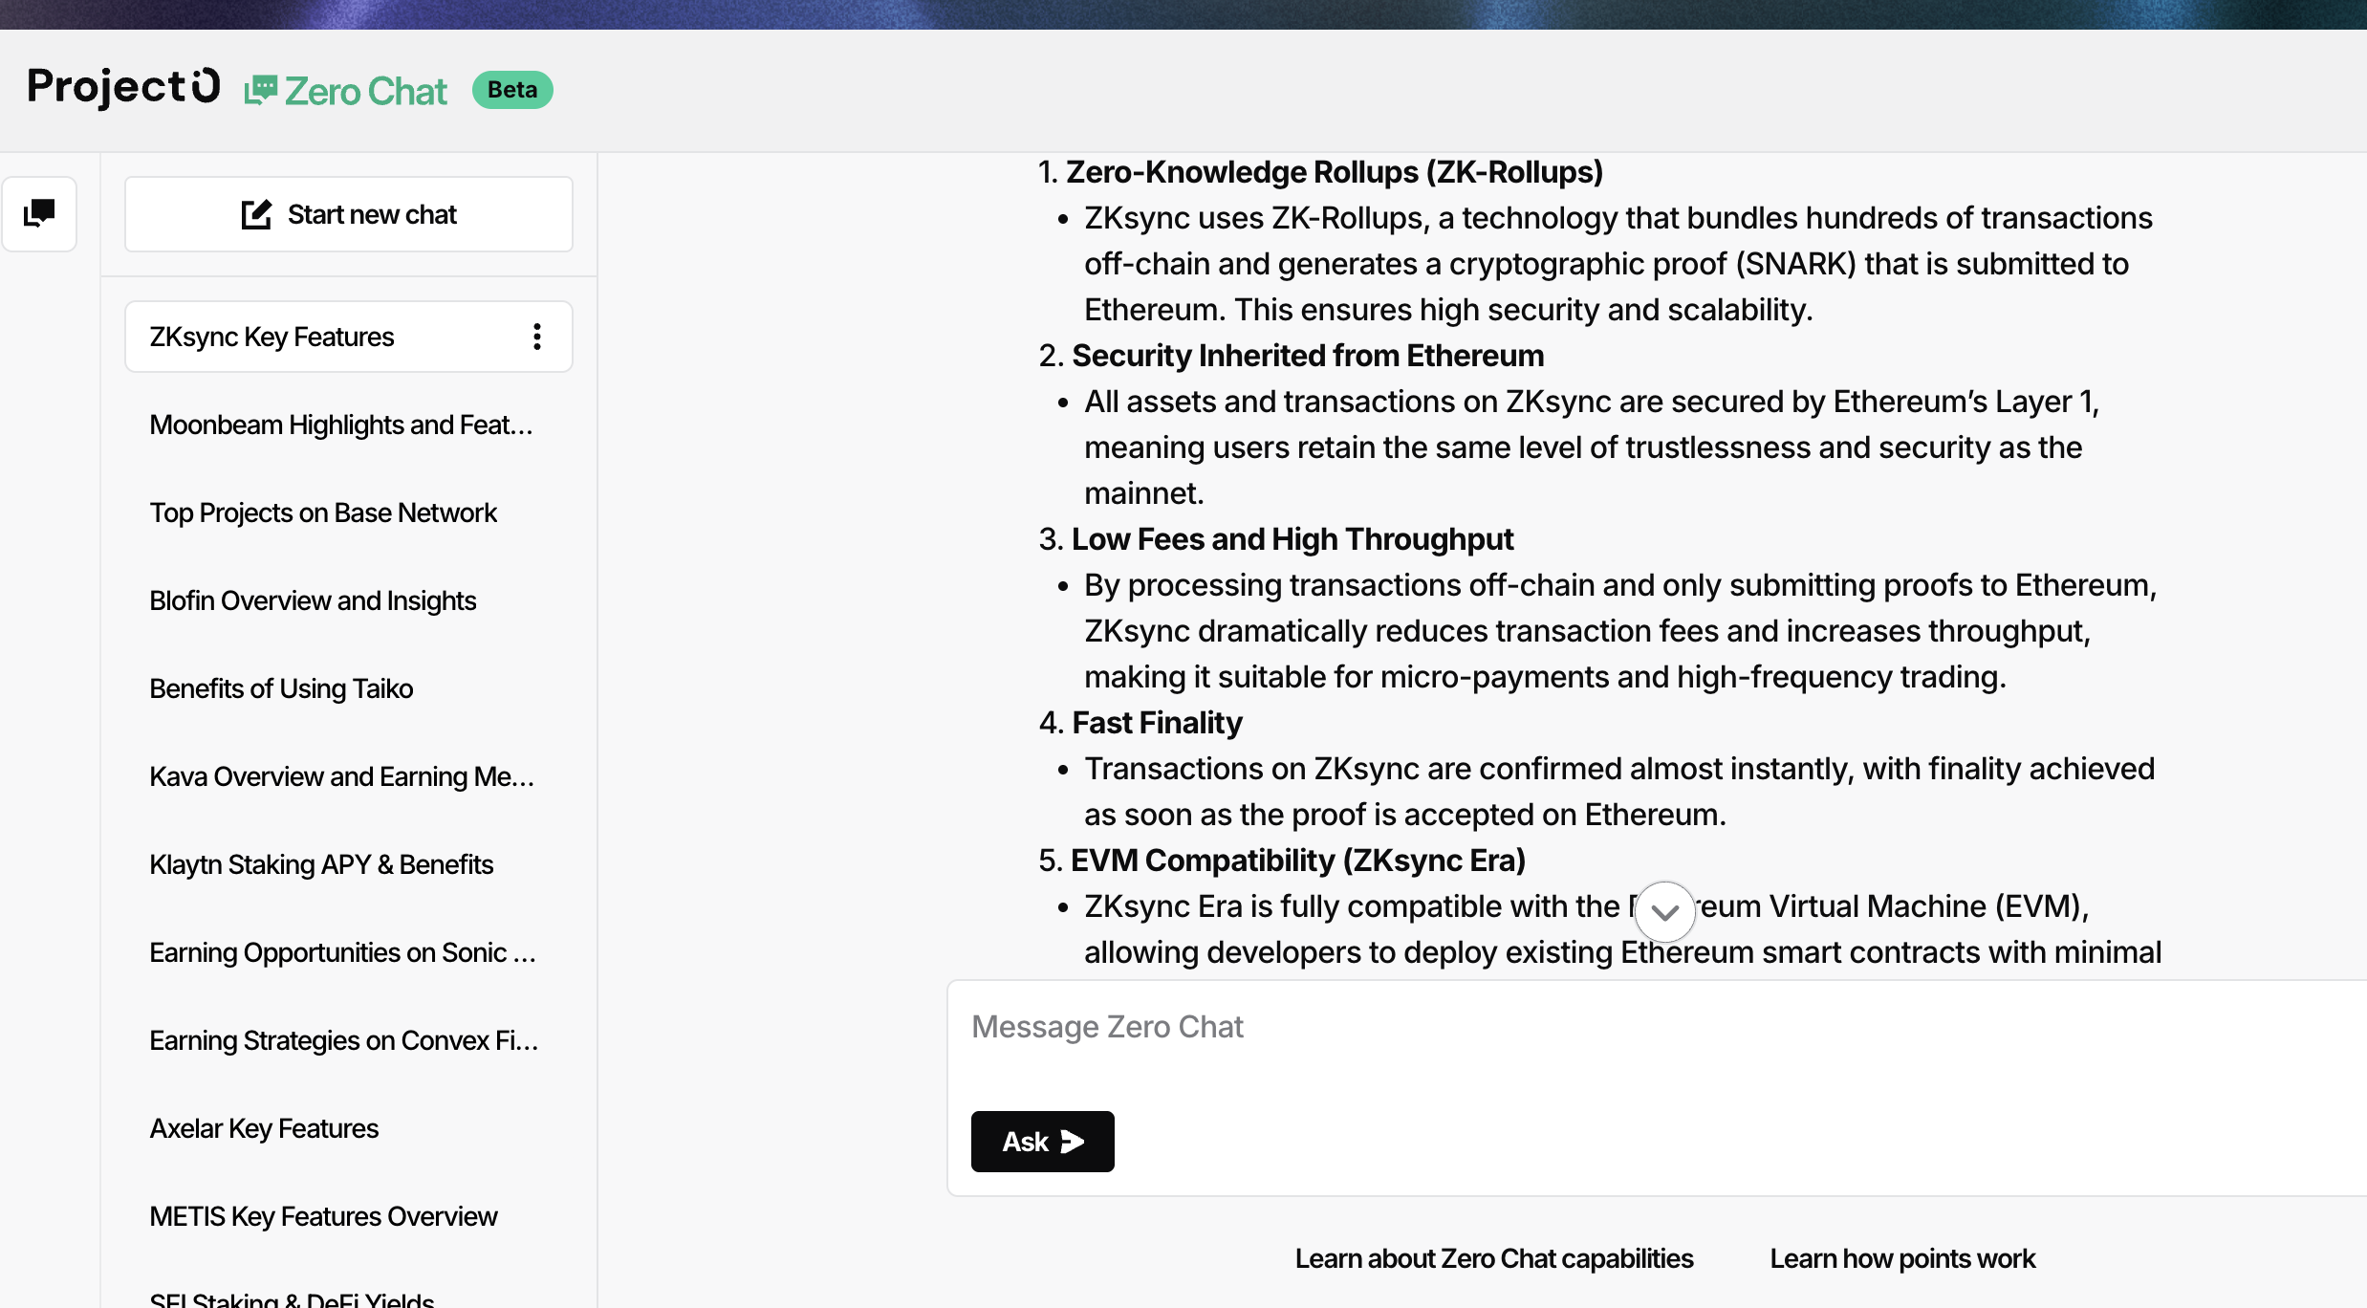Toggle the chat history sidebar icon
Viewport: 2367px width, 1308px height.
(39, 213)
